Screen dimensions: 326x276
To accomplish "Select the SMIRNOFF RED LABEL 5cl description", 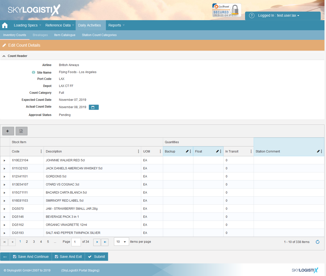I will (x=65, y=201).
